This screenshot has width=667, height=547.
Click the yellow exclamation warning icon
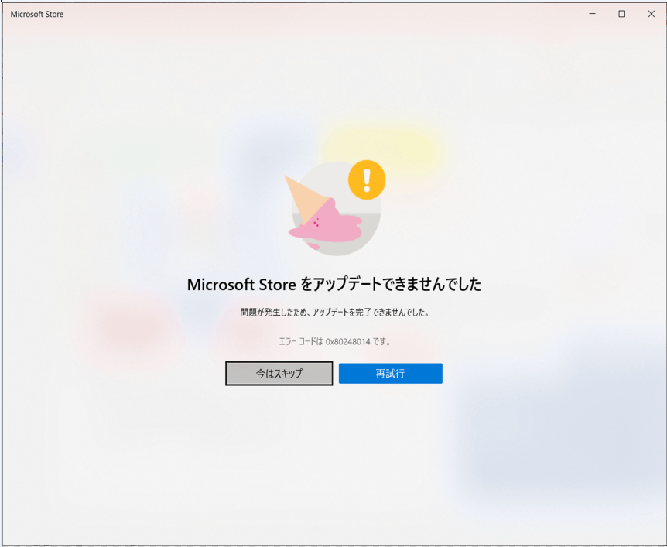[x=367, y=179]
